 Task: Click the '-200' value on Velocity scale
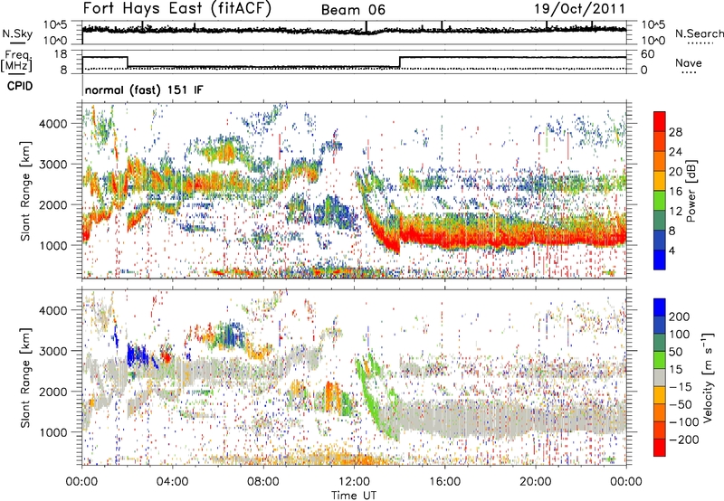pos(683,440)
